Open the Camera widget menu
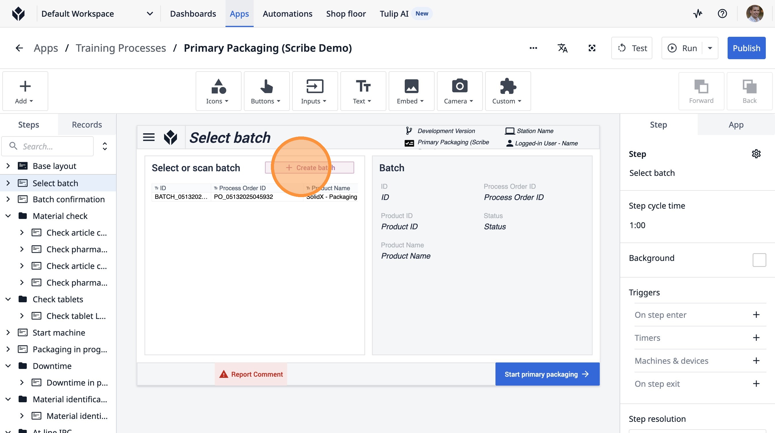775x433 pixels. pos(459,91)
